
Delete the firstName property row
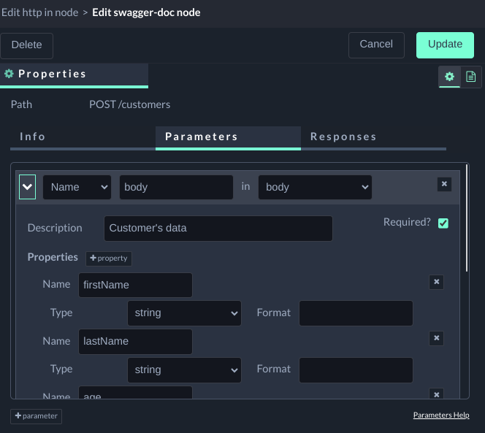(x=436, y=283)
